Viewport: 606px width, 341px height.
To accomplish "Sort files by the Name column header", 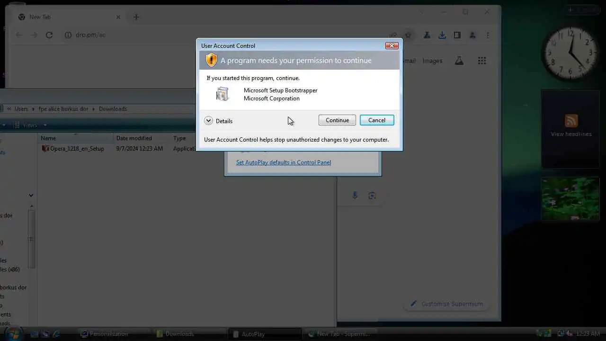I will (x=76, y=138).
